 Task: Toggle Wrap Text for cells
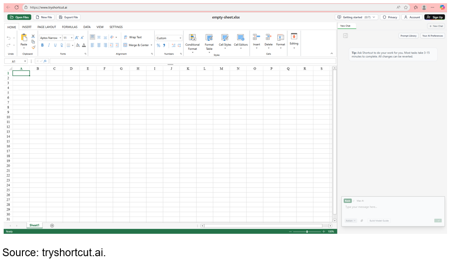[133, 38]
